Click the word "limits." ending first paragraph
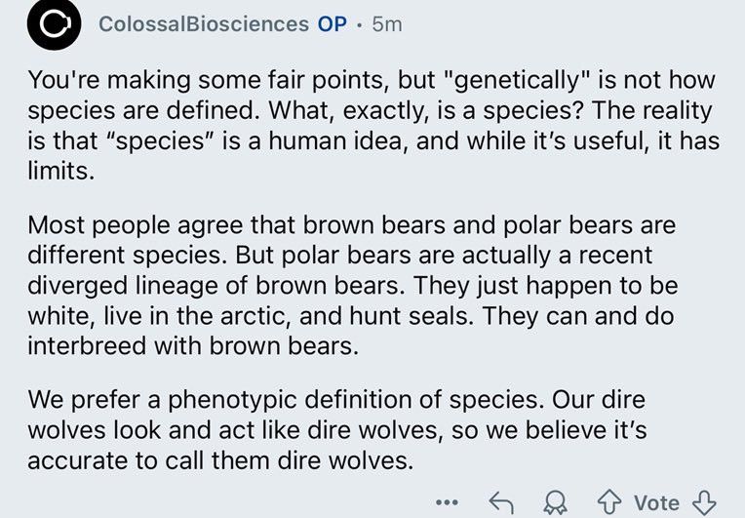 coord(60,171)
